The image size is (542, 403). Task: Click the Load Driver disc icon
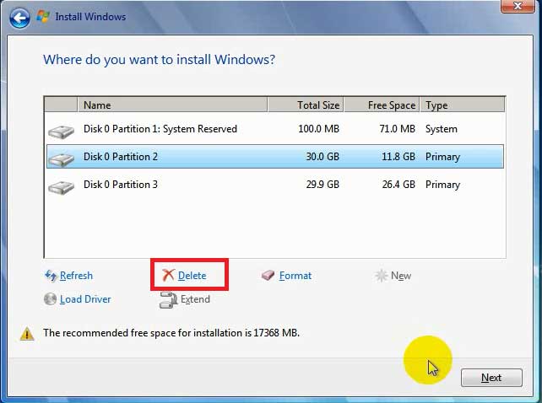(x=50, y=299)
